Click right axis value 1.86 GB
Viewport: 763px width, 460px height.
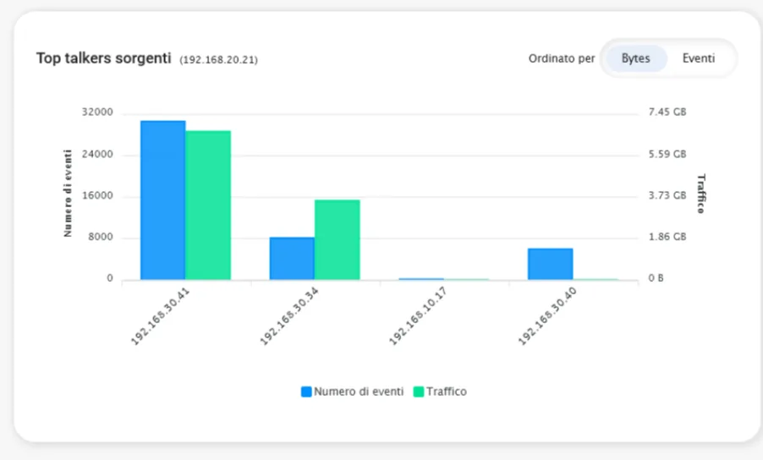667,237
